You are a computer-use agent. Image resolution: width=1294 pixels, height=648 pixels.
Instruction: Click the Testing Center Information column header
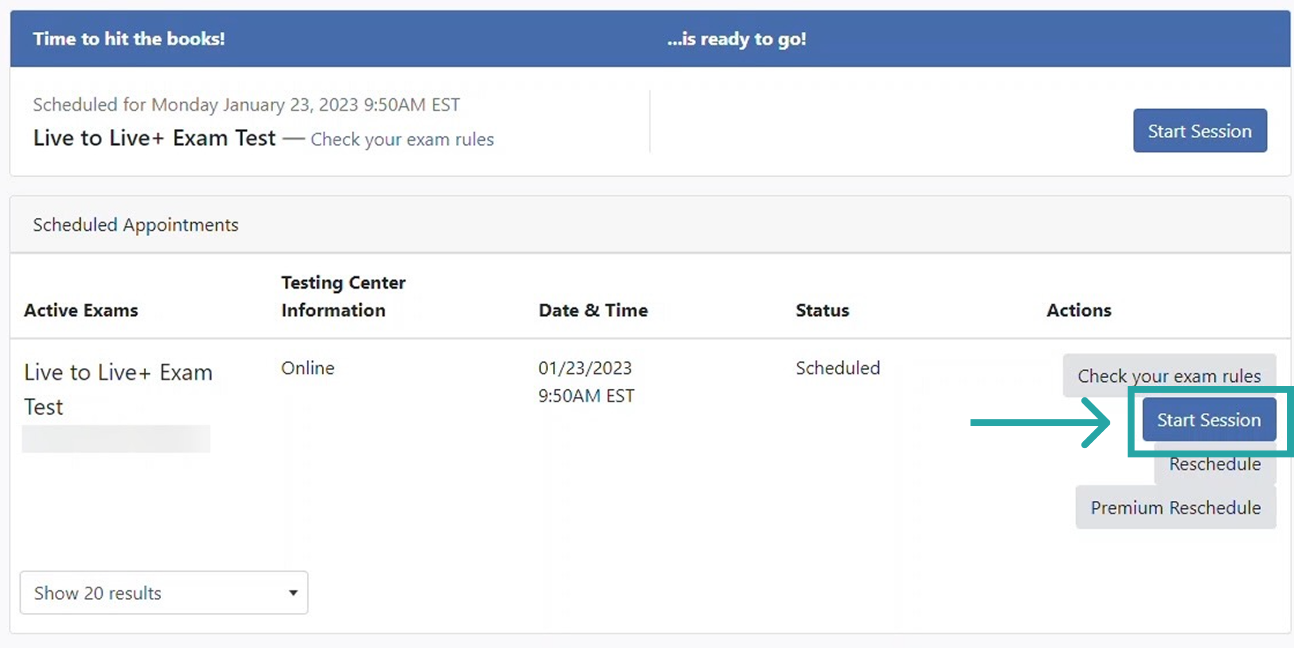(x=343, y=296)
